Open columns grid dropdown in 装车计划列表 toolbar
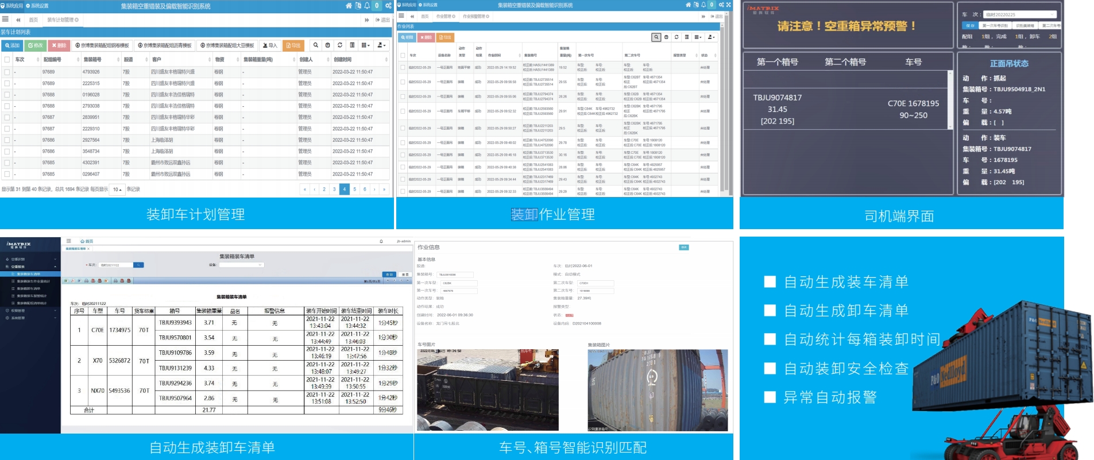Viewport: 1094px width, 460px height. point(365,45)
